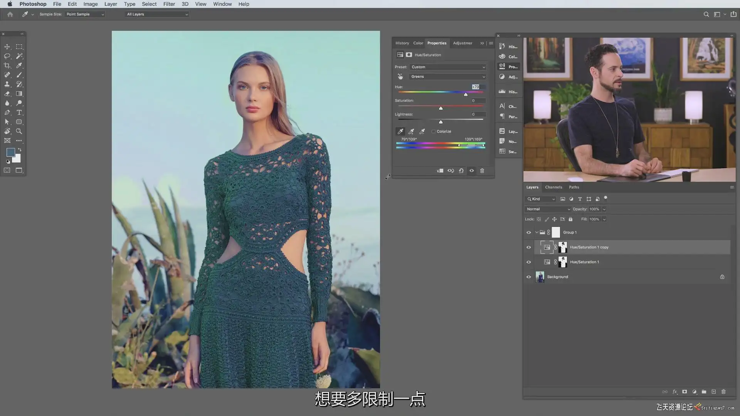
Task: Click the on-image targeted adjustment hand icon
Action: pyautogui.click(x=400, y=77)
